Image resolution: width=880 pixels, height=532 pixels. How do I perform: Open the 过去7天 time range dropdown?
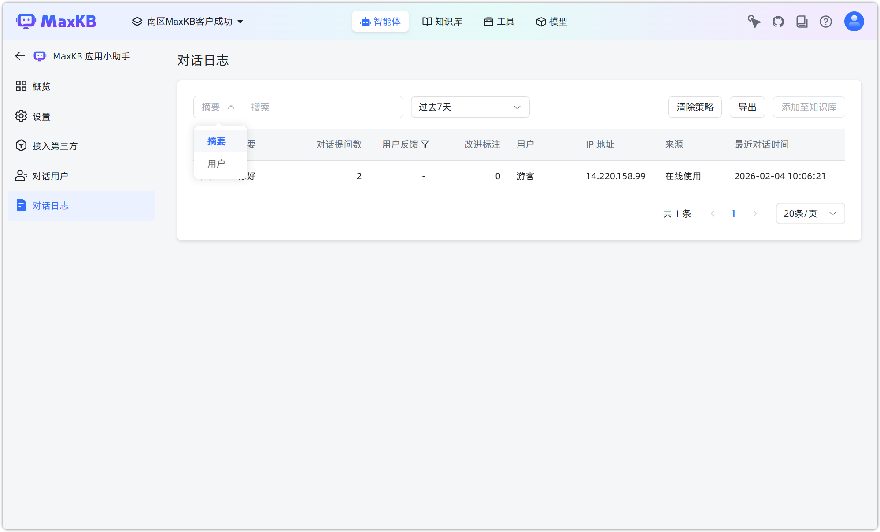(470, 107)
